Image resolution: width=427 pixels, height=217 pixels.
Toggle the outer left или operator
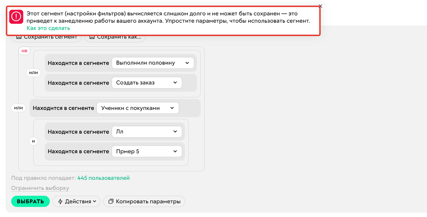tap(19, 108)
